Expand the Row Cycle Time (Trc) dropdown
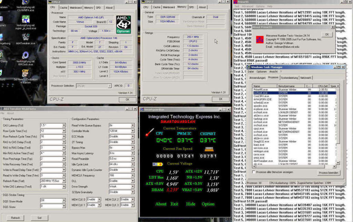The width and height of the screenshot is (353, 222). 64,131
